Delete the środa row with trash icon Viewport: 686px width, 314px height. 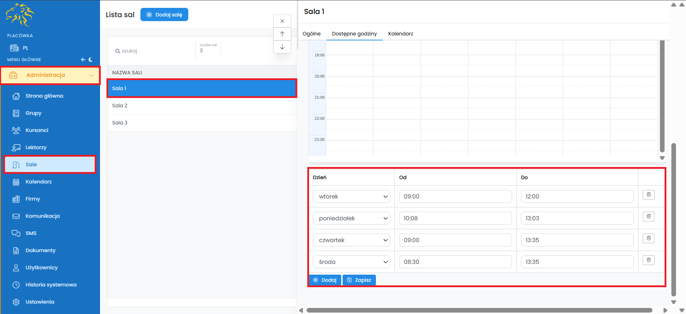(648, 260)
